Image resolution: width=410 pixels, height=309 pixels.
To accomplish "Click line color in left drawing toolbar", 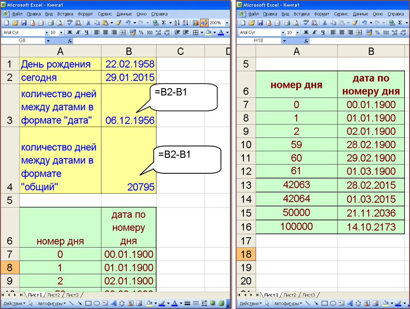I will point(162,303).
